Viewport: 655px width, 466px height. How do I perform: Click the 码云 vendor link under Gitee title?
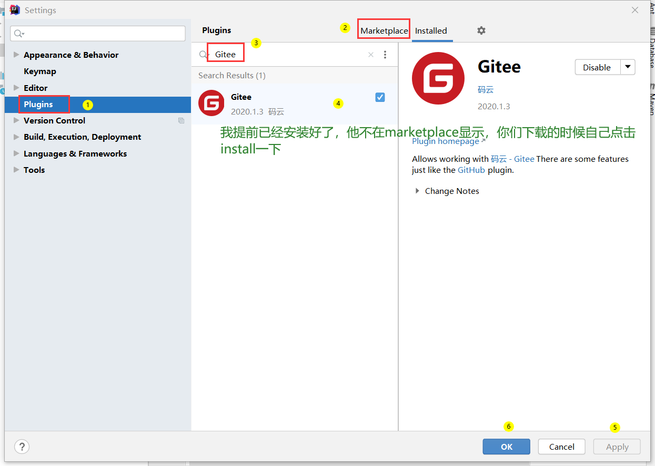coord(486,90)
